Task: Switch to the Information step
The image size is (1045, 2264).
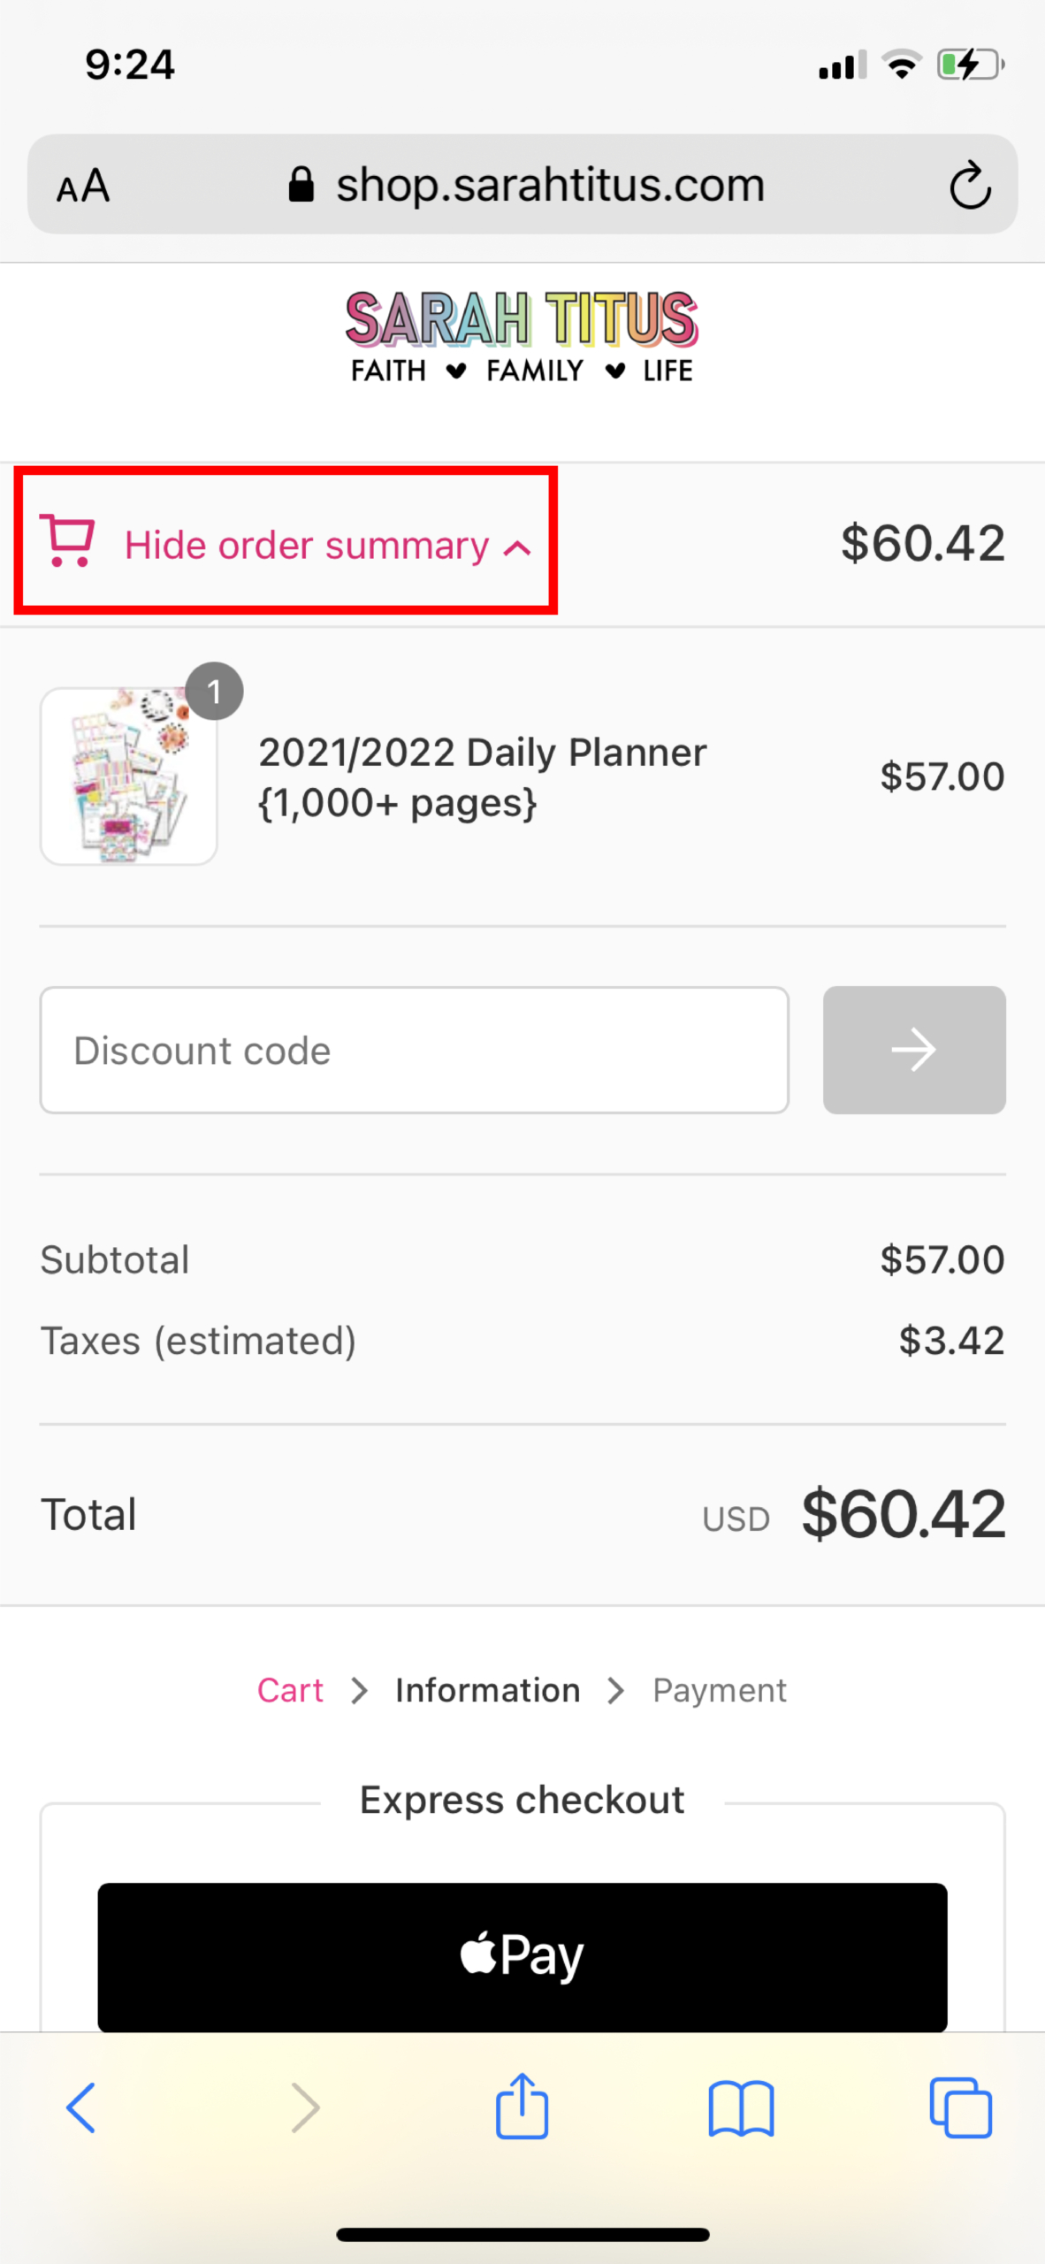Action: [x=487, y=1690]
